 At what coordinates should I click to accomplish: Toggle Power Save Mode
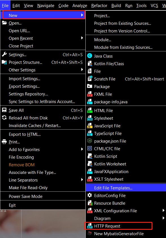click(x=43, y=196)
